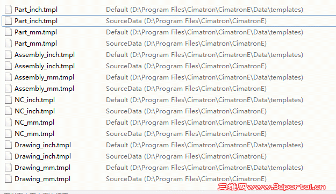
Task: Click file icon of Assembly_mm.tmpl in SourceData
Action: tap(8, 89)
